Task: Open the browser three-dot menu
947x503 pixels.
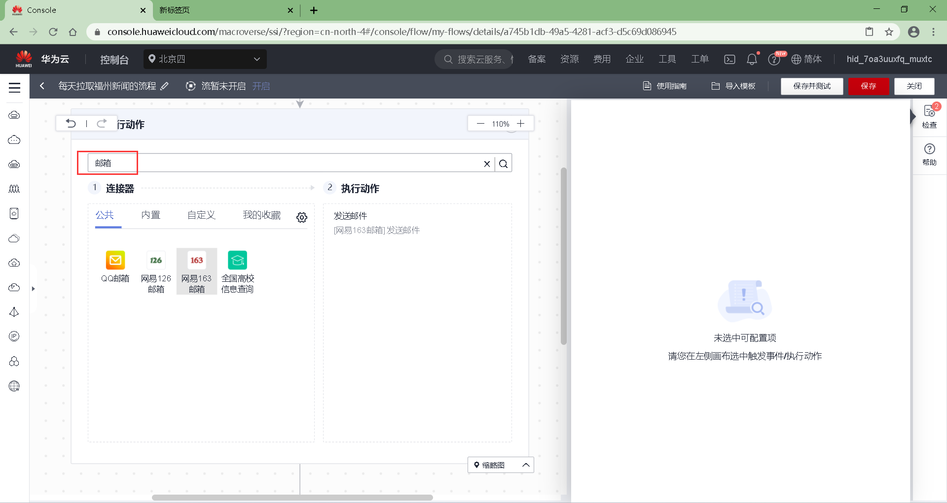Action: click(x=934, y=32)
